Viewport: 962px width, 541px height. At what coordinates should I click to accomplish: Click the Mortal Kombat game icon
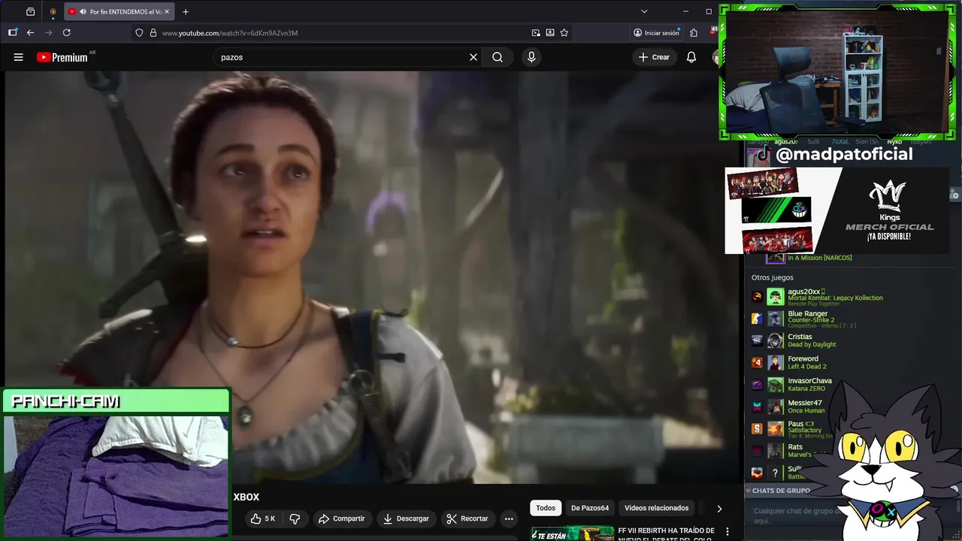pyautogui.click(x=757, y=297)
